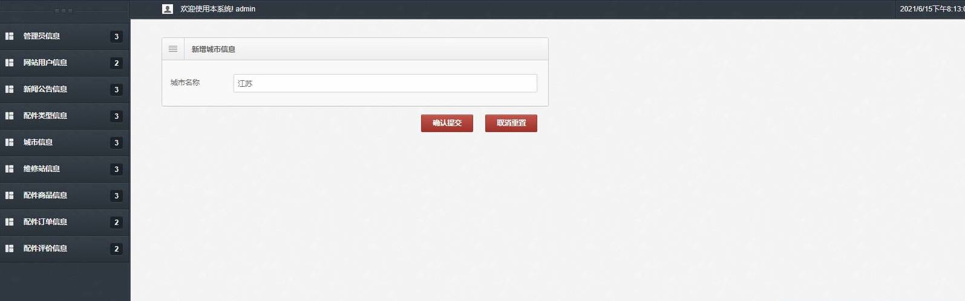Click the grid icon next to 配件类型信息
The height and width of the screenshot is (301, 965).
tap(10, 116)
